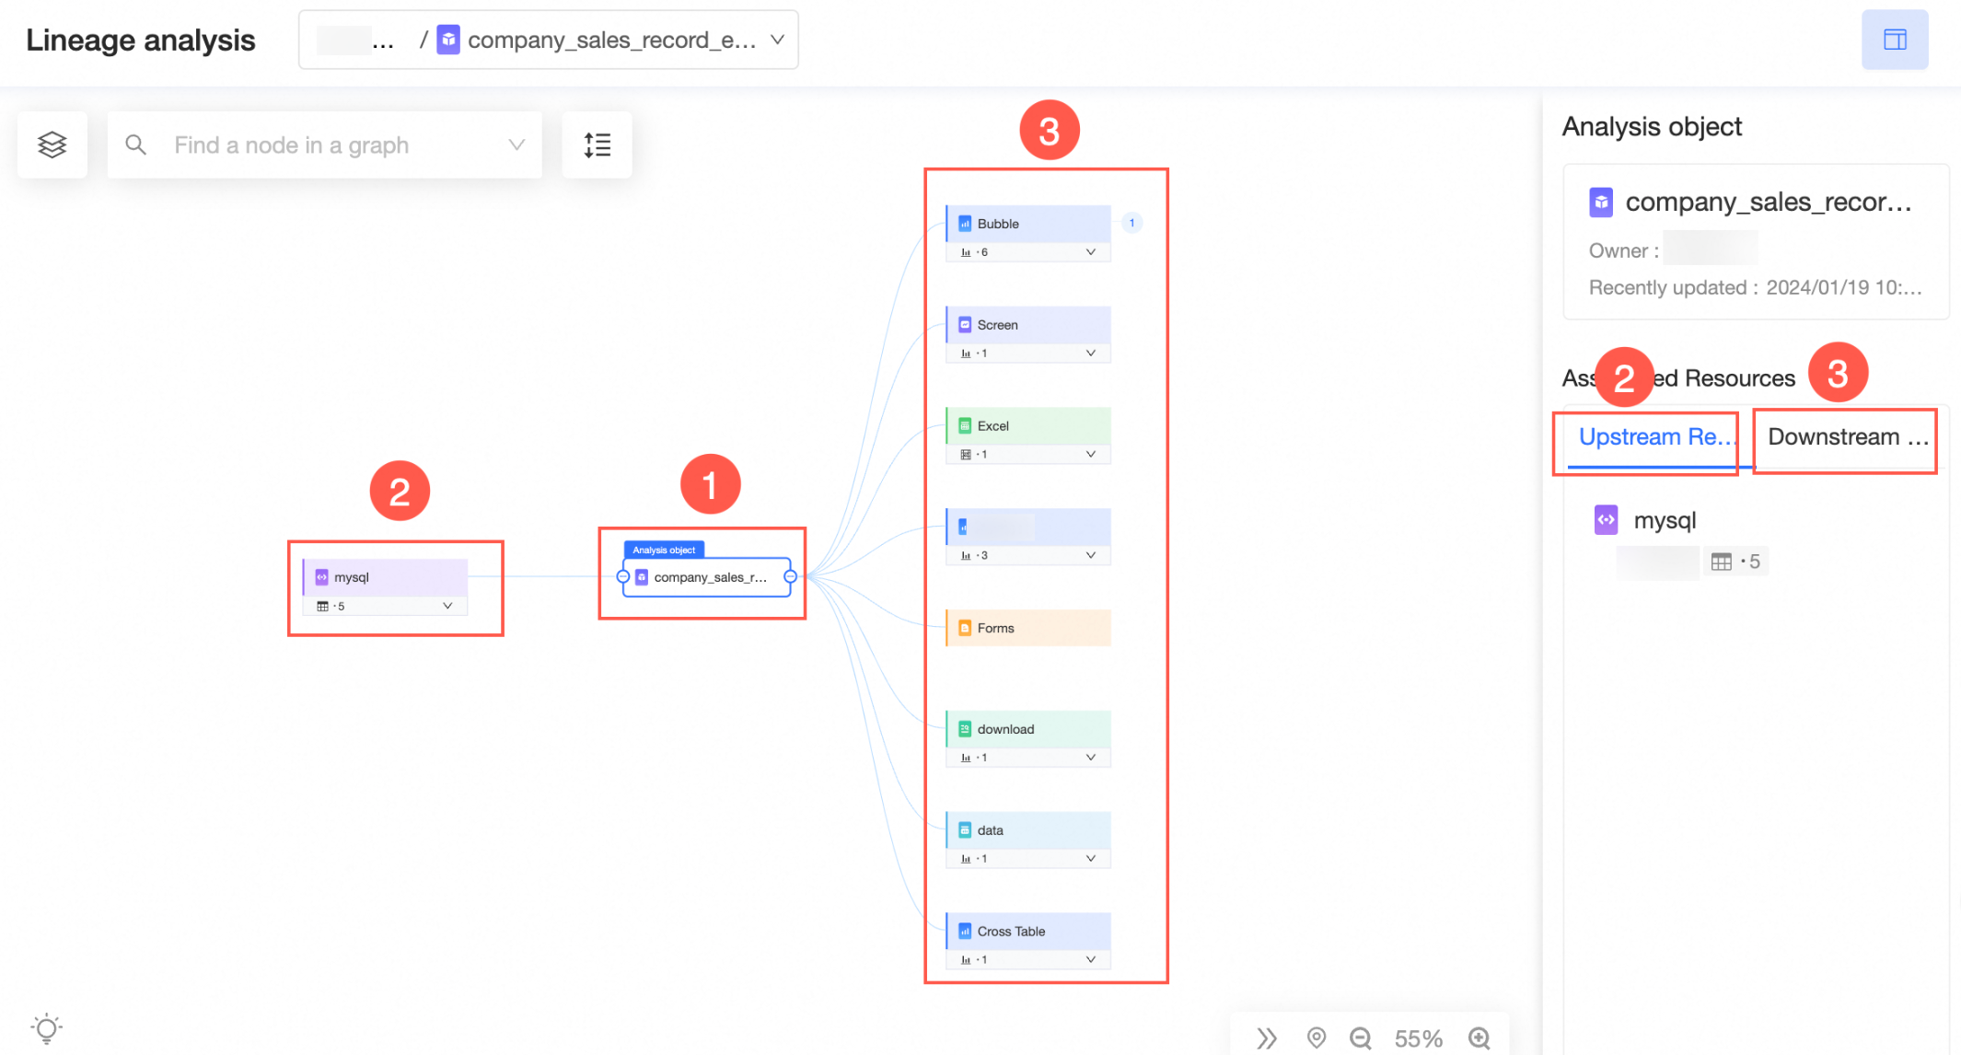
Task: Switch to Upstream Resources tab
Action: [1656, 437]
